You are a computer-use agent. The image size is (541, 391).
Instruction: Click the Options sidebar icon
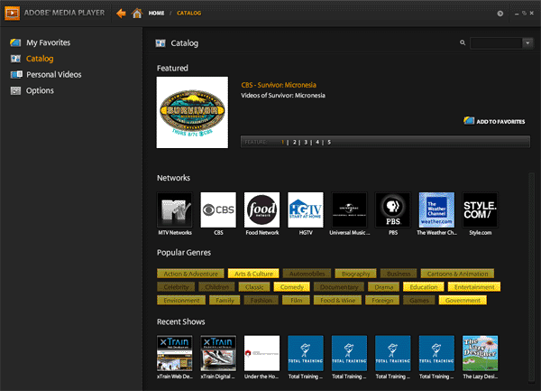click(15, 90)
